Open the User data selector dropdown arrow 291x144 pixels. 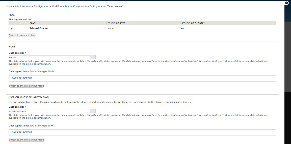coord(93,111)
